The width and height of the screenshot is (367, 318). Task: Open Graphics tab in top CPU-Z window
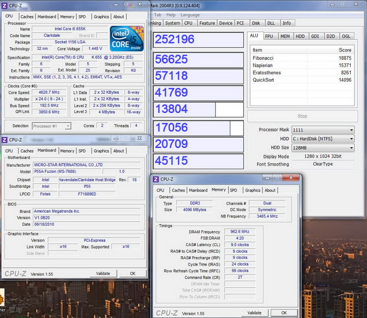(x=101, y=17)
